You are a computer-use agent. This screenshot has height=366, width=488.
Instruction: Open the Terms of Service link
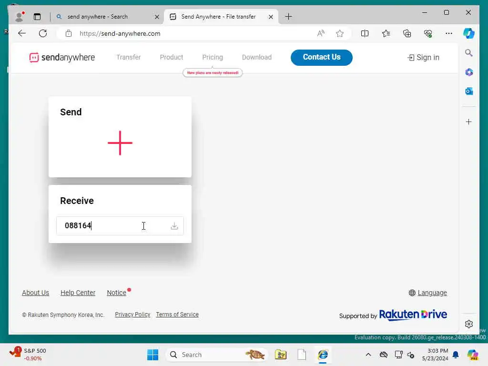point(177,315)
